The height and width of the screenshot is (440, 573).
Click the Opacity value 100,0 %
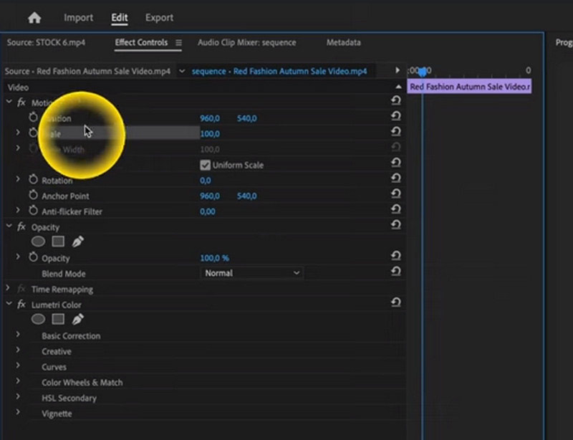(214, 258)
